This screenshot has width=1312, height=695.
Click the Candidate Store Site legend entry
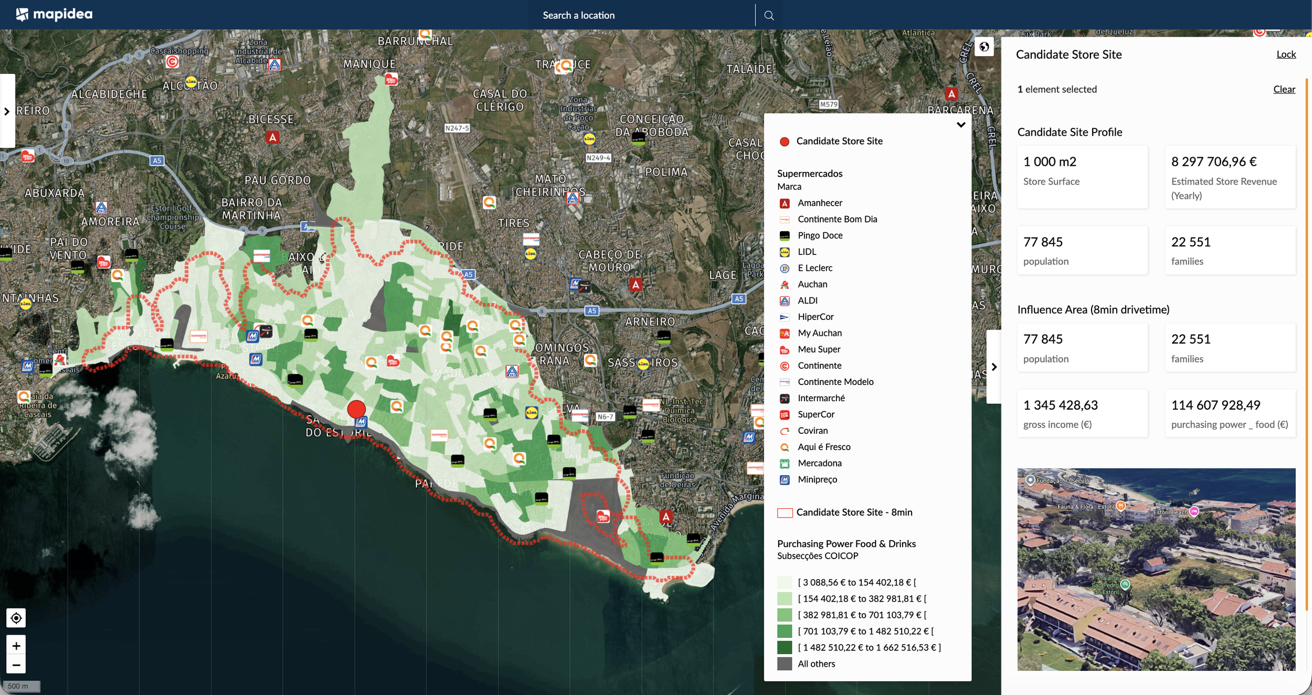pyautogui.click(x=839, y=141)
